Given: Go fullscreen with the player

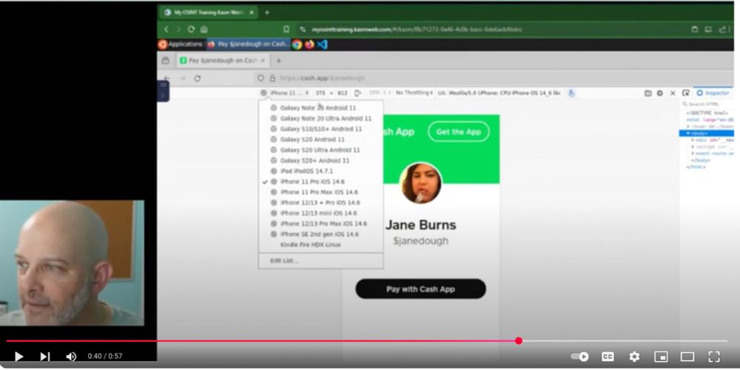Looking at the screenshot, I should (714, 357).
